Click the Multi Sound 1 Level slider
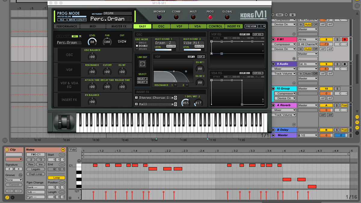The width and height of the screenshot is (361, 203). tap(165, 50)
